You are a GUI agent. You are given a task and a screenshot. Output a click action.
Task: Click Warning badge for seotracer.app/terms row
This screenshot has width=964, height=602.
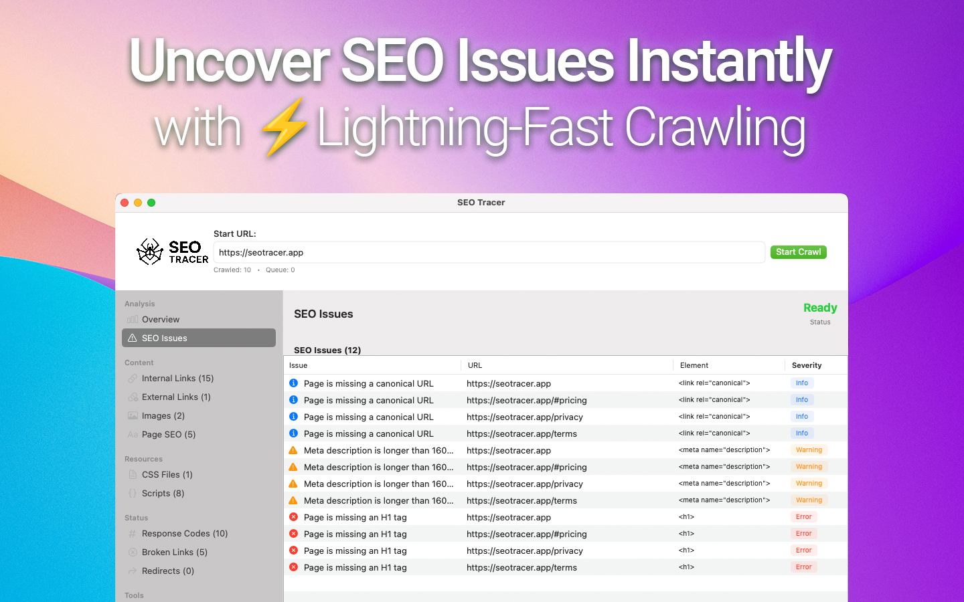pos(809,500)
